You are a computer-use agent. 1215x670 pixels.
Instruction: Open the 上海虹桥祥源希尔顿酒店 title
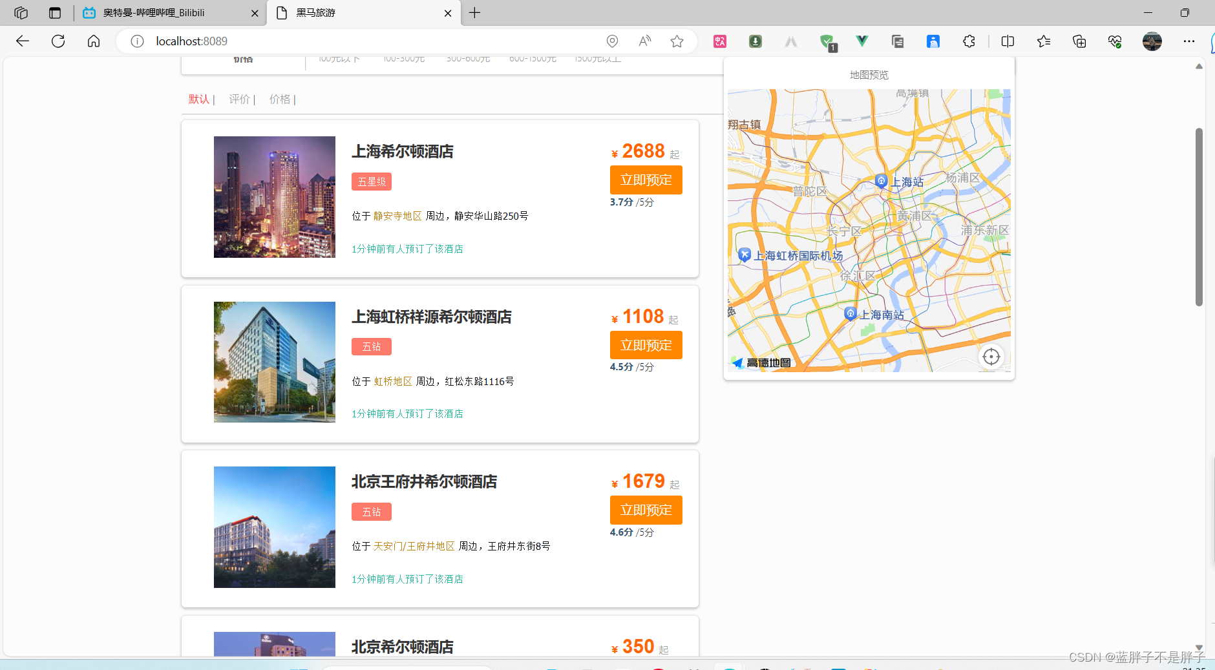pos(431,317)
